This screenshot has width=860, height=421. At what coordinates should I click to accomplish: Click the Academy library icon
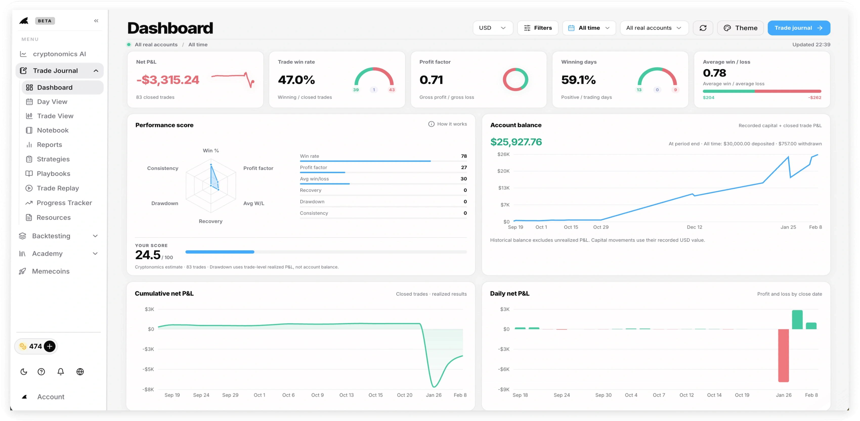coord(22,254)
